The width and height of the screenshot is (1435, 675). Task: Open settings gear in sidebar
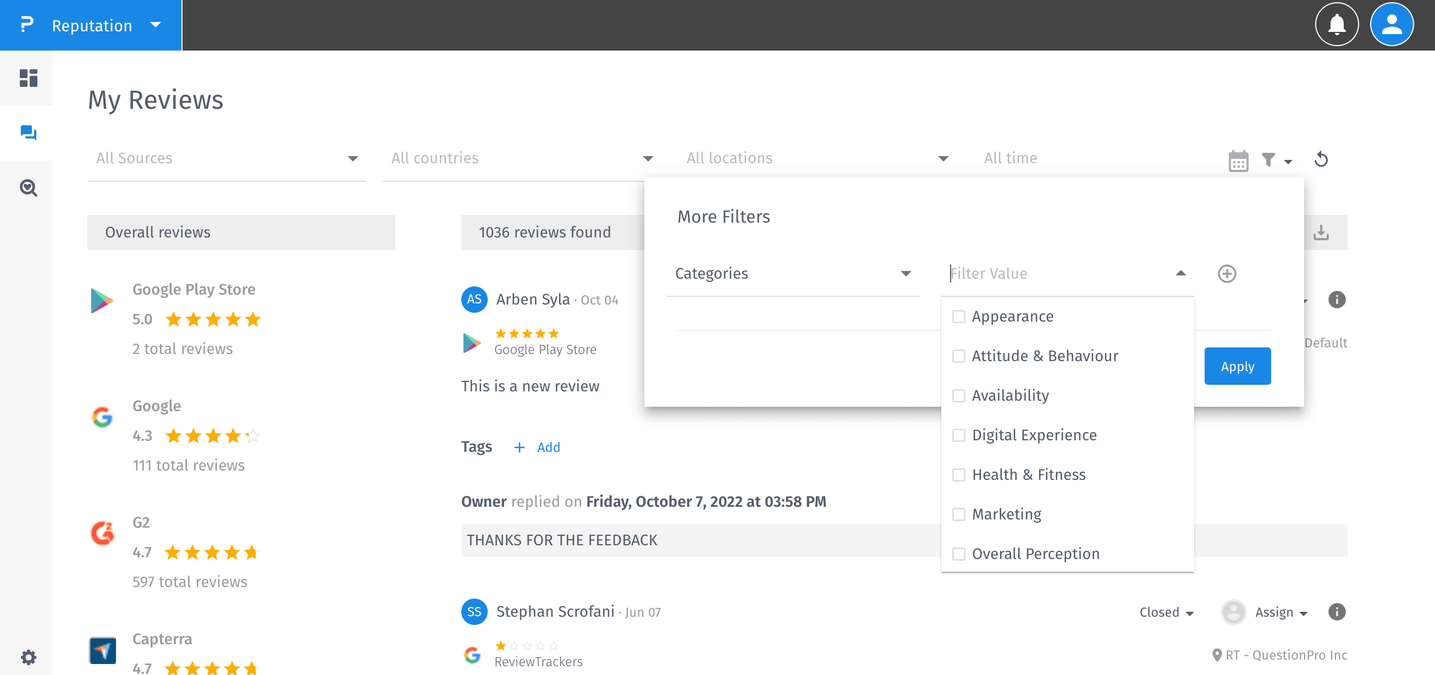[x=28, y=657]
